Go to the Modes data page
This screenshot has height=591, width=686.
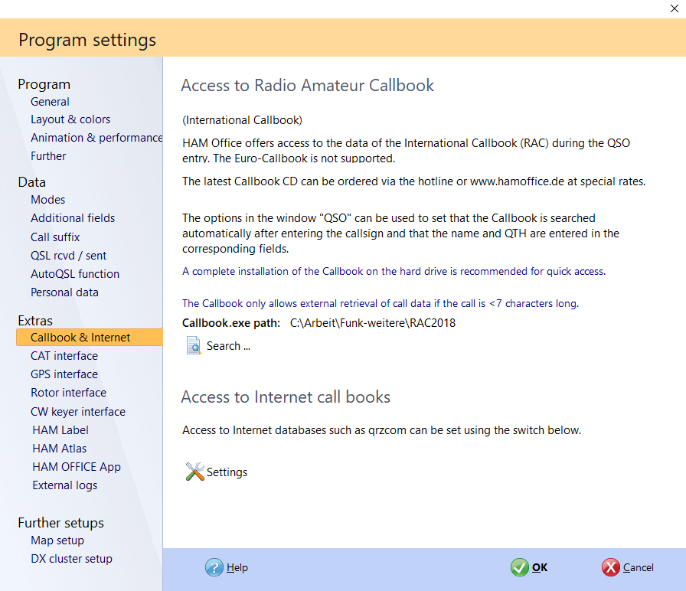click(47, 200)
